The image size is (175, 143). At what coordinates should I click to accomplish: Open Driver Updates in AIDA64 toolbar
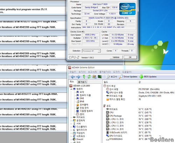click(128, 77)
